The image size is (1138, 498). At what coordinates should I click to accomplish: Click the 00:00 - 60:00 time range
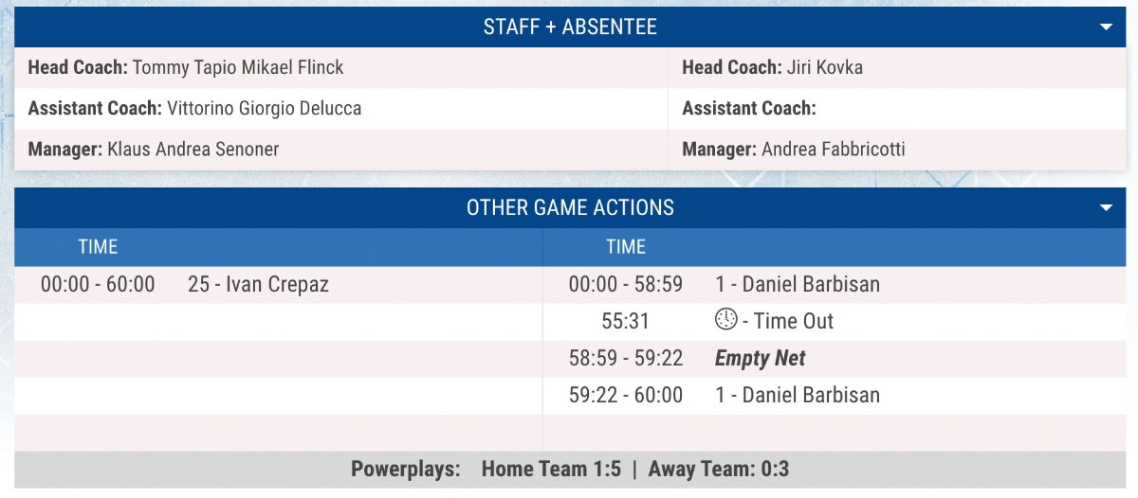(x=98, y=284)
